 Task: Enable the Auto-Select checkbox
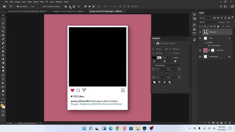click(x=18, y=7)
